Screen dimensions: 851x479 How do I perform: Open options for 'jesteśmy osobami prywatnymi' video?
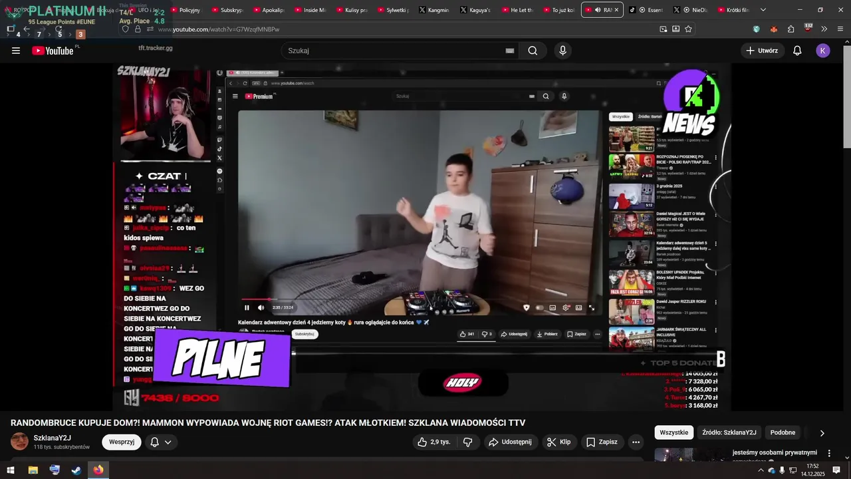coord(829,453)
